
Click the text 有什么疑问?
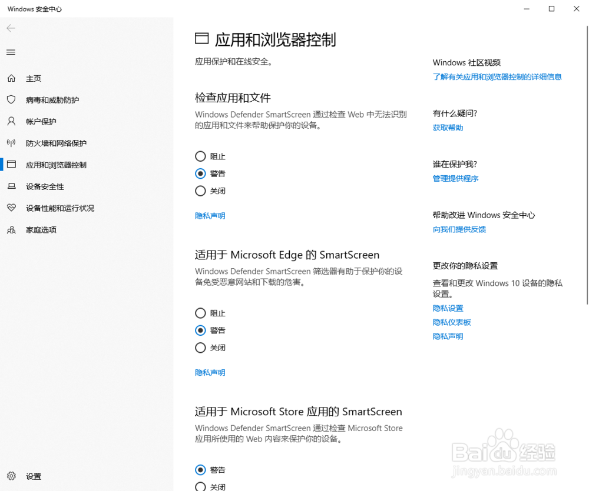pyautogui.click(x=455, y=113)
